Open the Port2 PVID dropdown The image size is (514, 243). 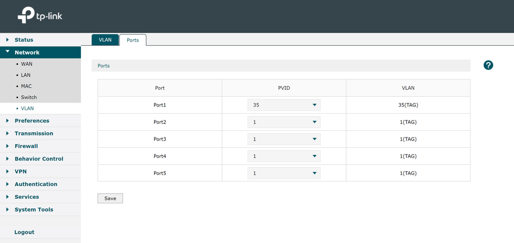[x=284, y=122]
